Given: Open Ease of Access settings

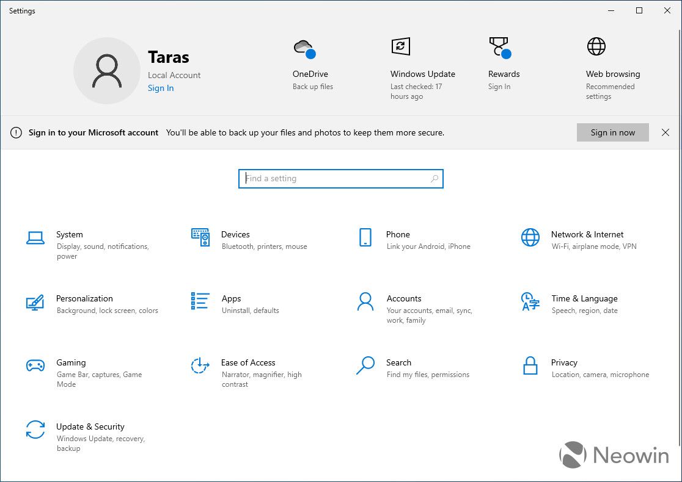Looking at the screenshot, I should pos(248,362).
